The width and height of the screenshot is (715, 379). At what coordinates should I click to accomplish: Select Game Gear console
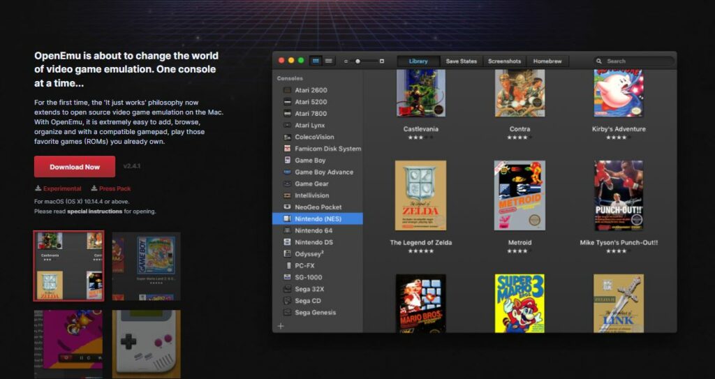(318, 184)
